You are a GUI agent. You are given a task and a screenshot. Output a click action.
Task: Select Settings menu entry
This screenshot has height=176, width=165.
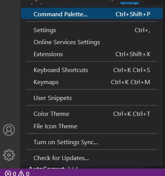[x=92, y=30]
